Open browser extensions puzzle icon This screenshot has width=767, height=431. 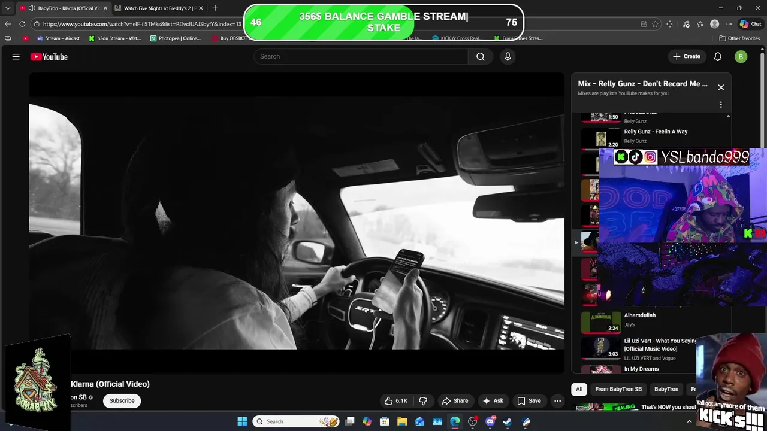670,24
